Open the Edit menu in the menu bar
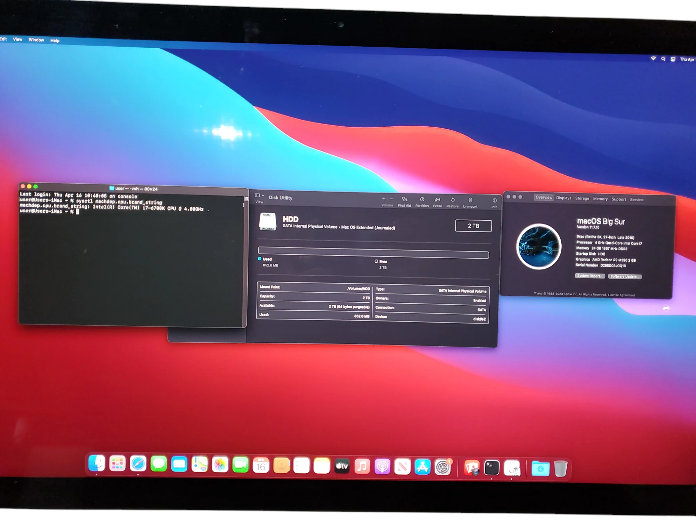The height and width of the screenshot is (522, 696). click(3, 39)
